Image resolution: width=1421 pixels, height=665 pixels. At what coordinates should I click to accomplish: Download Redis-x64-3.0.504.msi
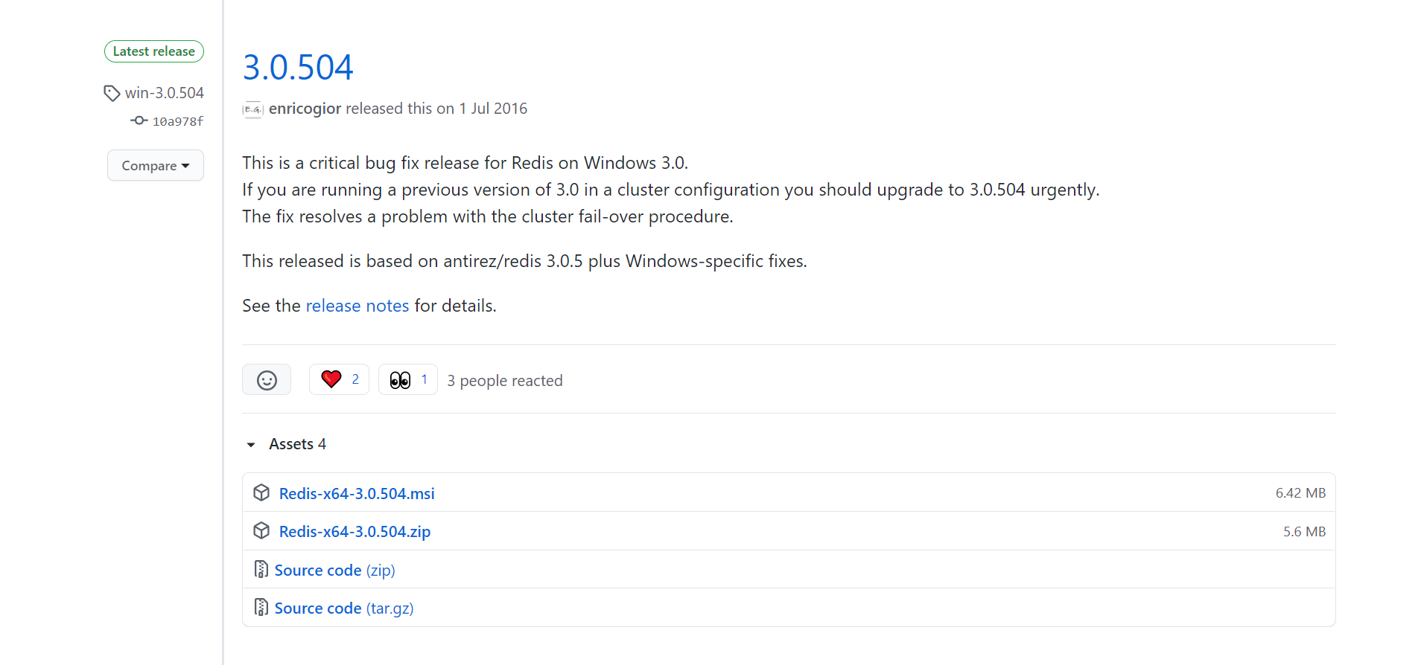[357, 494]
